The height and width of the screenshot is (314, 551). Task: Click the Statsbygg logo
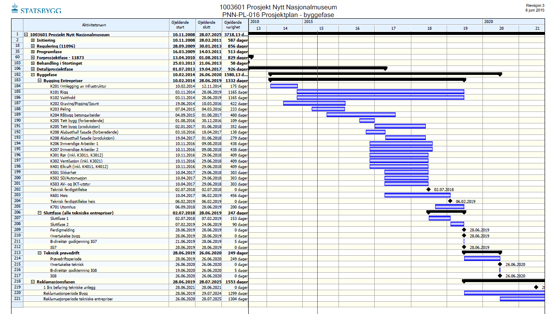pos(36,9)
